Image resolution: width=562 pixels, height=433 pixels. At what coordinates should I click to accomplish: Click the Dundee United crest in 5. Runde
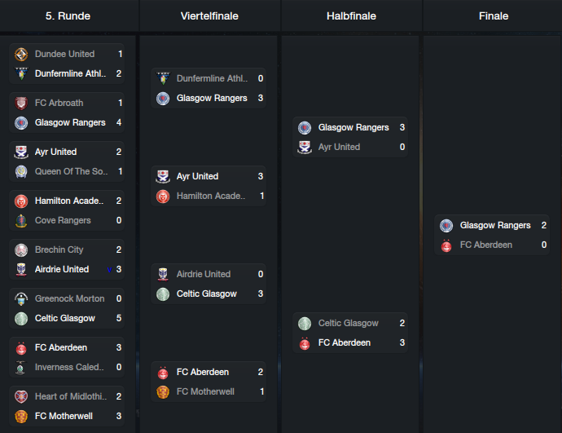tap(21, 54)
